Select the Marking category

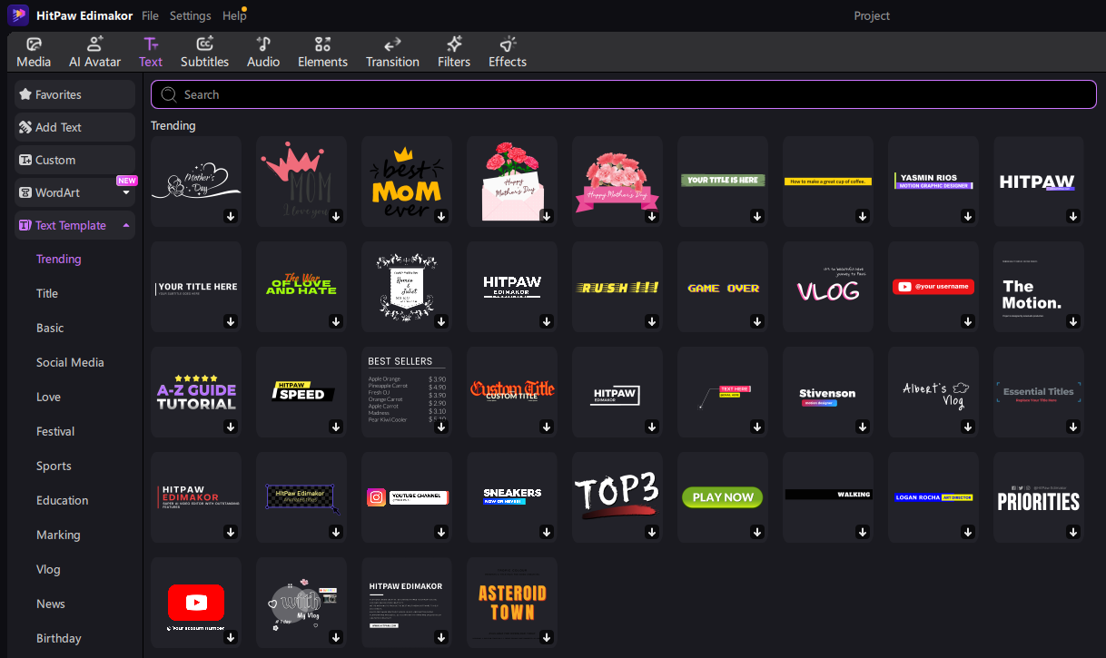tap(58, 535)
